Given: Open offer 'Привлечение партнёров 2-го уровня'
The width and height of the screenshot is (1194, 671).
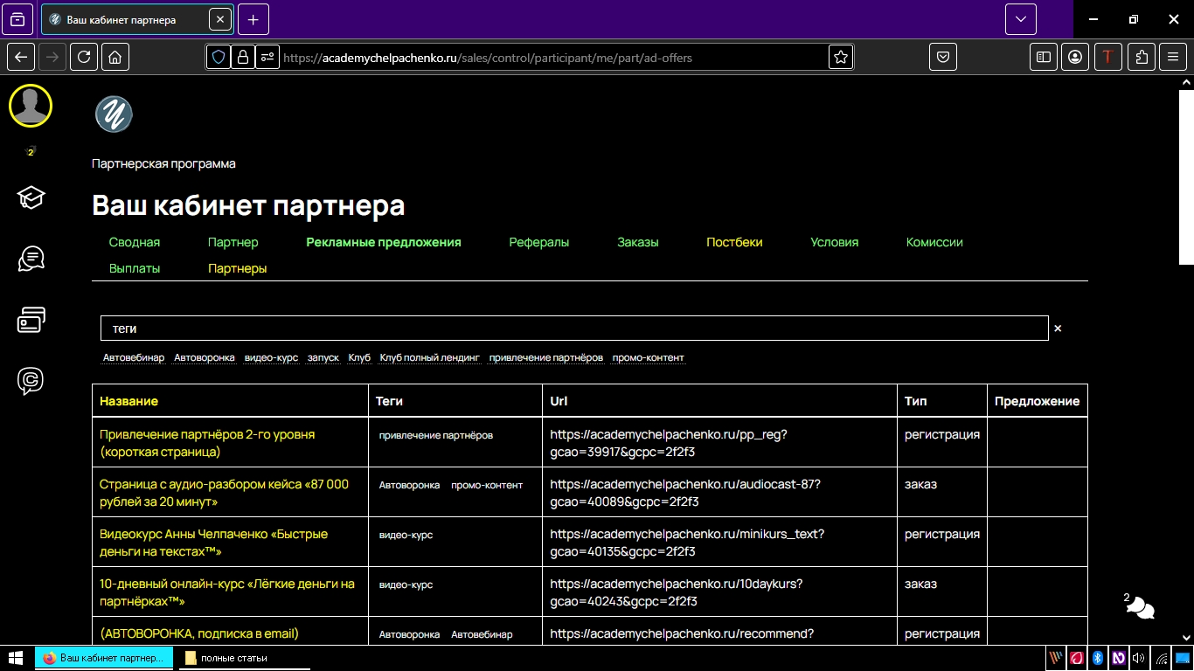Looking at the screenshot, I should point(207,443).
